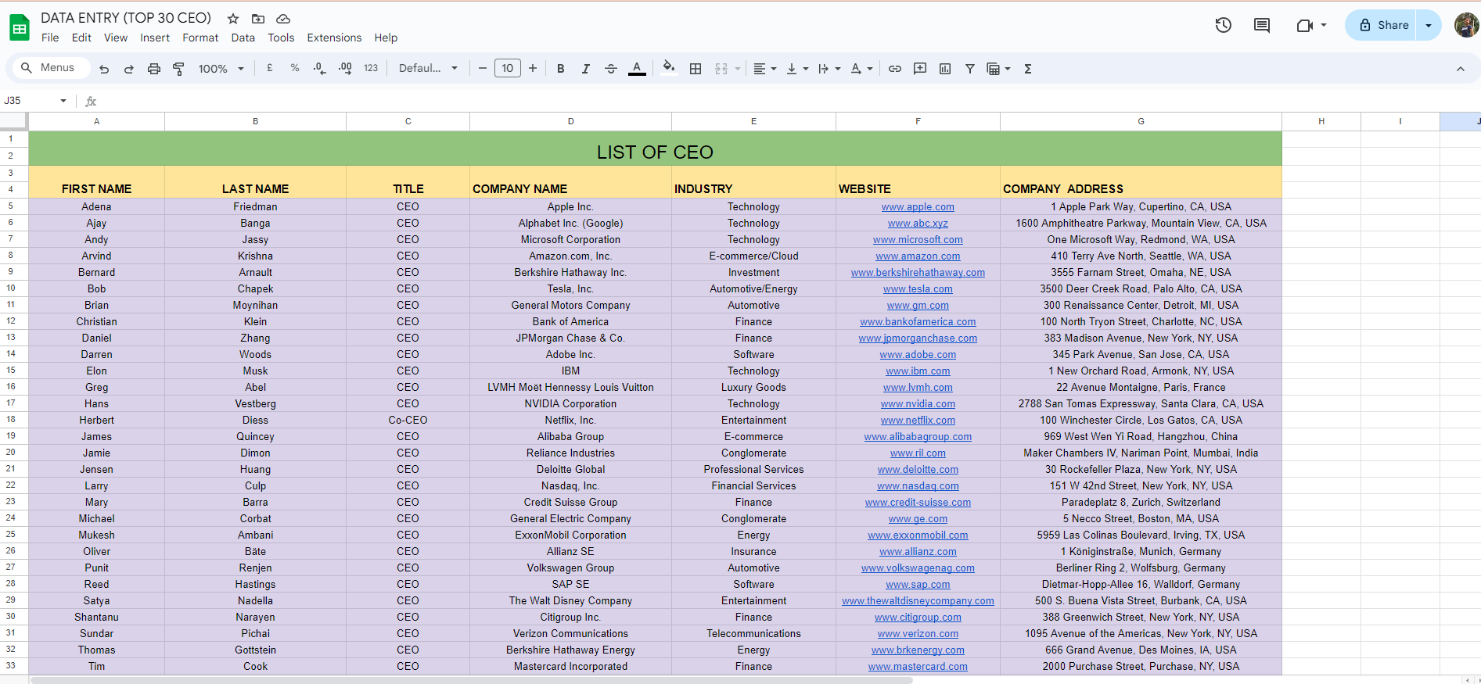Search the Menus box
Viewport: 1481px width, 684px height.
click(49, 68)
